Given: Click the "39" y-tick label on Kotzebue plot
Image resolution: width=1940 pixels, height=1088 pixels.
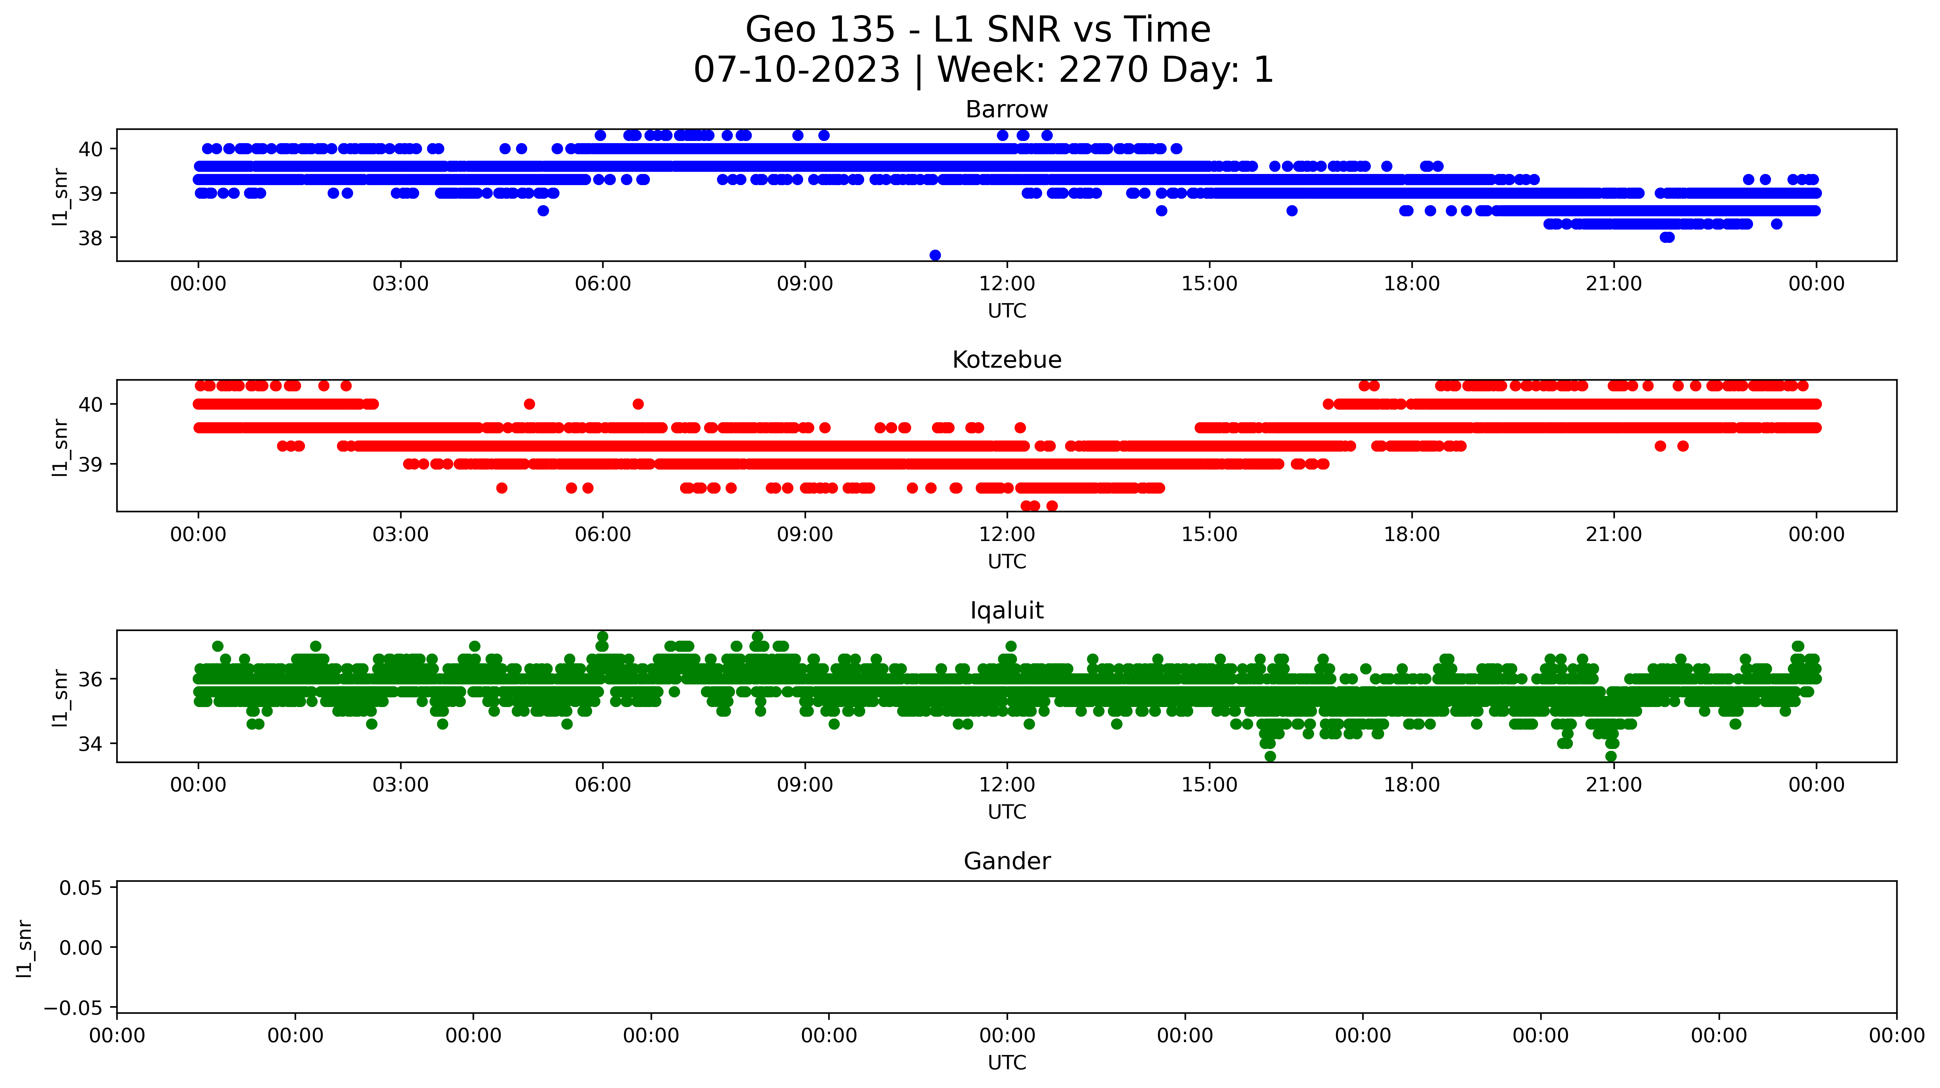Looking at the screenshot, I should (x=91, y=465).
